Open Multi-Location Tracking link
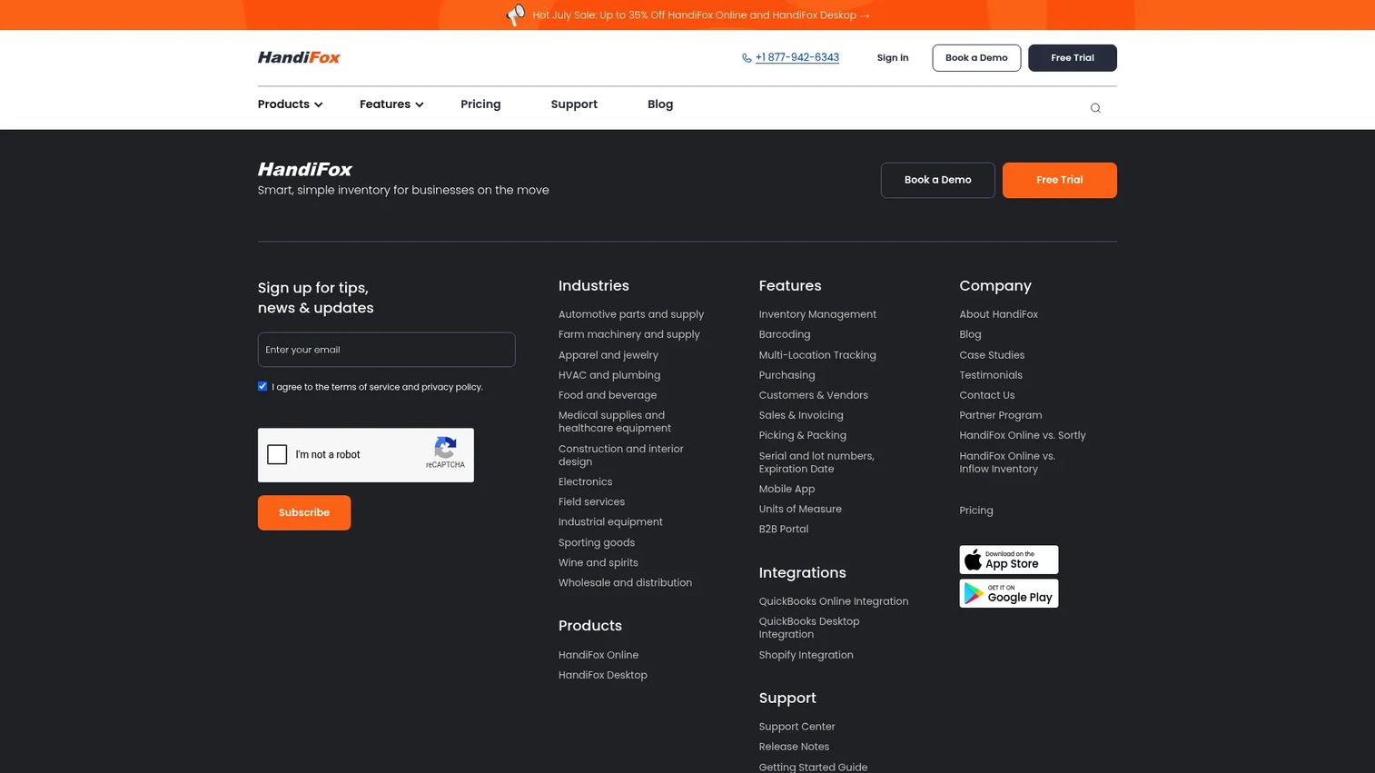This screenshot has width=1375, height=773. click(x=817, y=355)
